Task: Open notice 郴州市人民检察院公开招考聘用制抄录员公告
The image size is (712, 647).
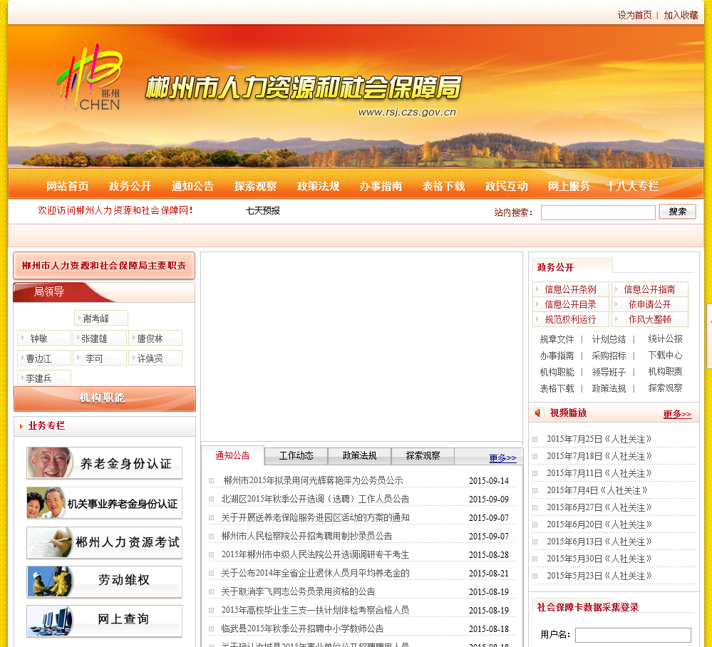Action: [x=306, y=537]
